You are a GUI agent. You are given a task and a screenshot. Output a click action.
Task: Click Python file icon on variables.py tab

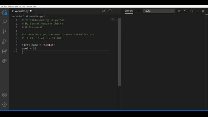pos(13,11)
